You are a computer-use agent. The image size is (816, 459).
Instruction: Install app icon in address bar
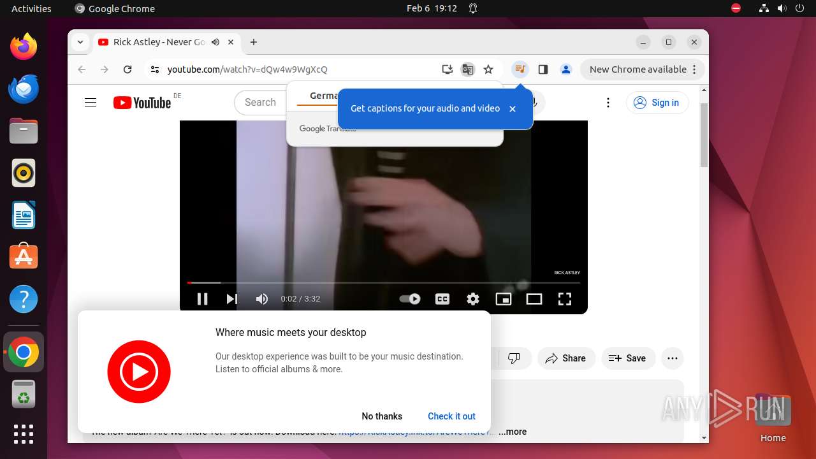point(448,69)
